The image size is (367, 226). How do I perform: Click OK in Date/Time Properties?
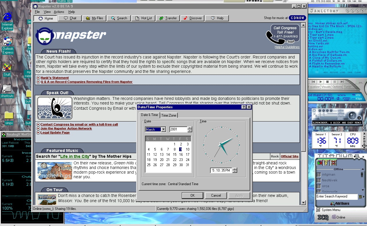[x=192, y=195]
